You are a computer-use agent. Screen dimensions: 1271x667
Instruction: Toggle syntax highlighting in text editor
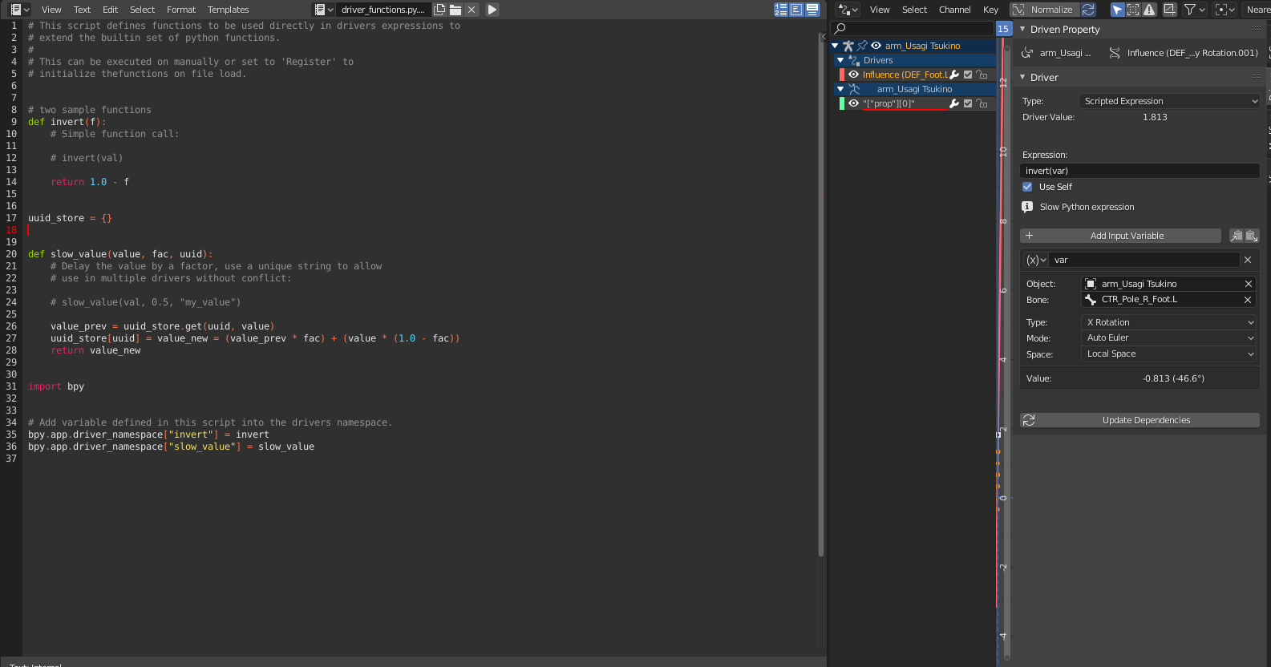[812, 10]
